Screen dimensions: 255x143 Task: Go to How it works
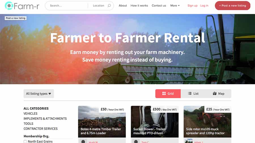tap(139, 6)
